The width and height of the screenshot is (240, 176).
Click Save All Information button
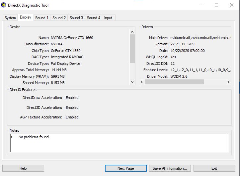pos(170,168)
